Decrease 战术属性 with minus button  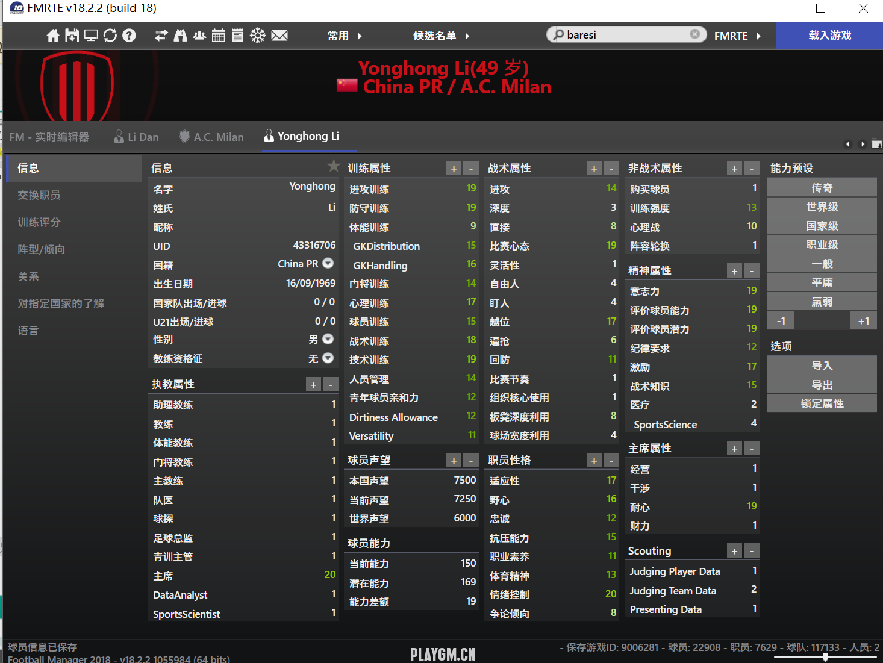[x=611, y=169]
